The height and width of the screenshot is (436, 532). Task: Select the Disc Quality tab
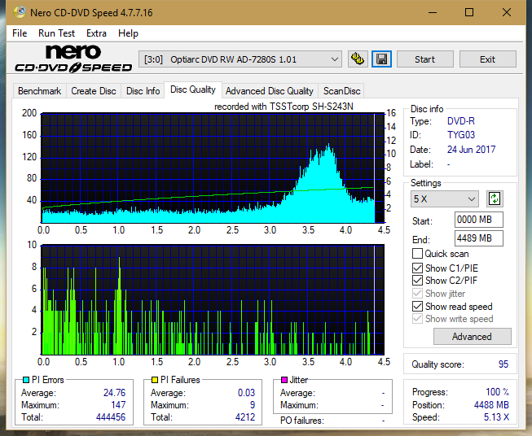pos(193,89)
